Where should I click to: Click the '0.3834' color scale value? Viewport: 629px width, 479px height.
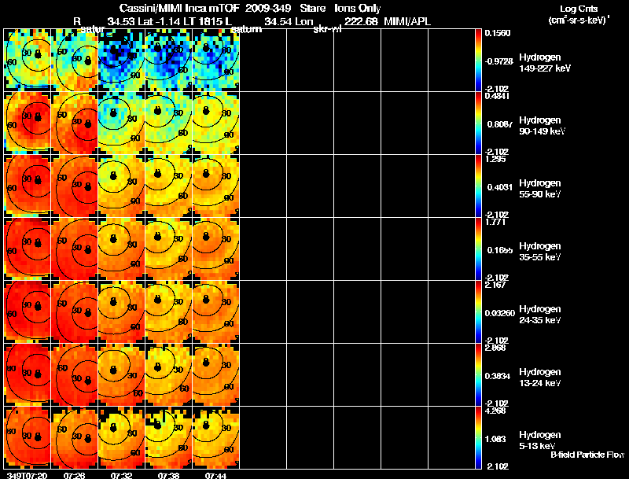(x=498, y=376)
